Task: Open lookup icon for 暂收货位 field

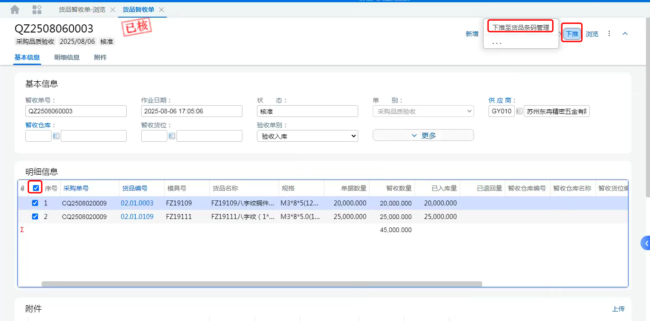Action: pyautogui.click(x=172, y=136)
